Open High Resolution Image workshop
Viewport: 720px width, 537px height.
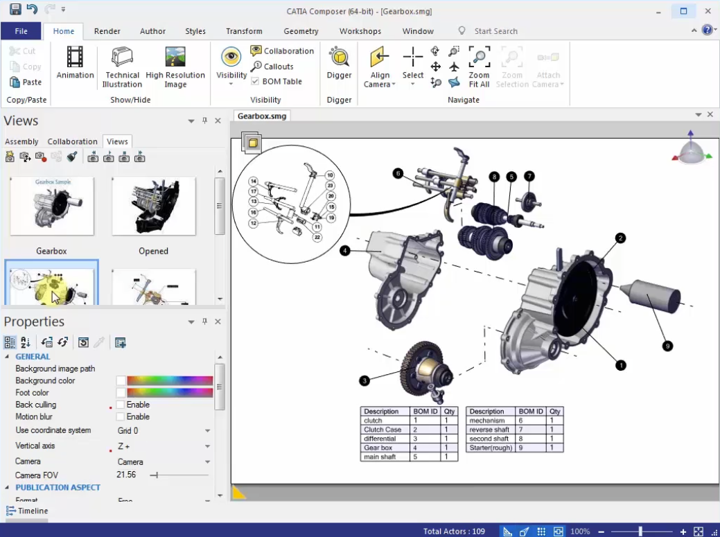pos(175,67)
